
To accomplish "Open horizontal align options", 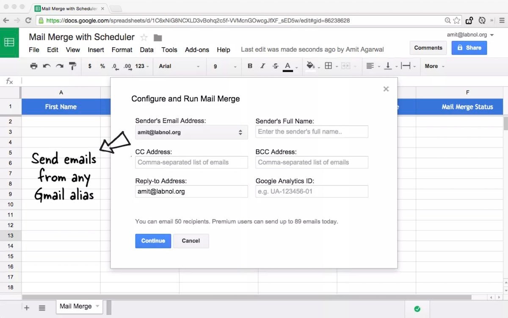I will (x=370, y=66).
